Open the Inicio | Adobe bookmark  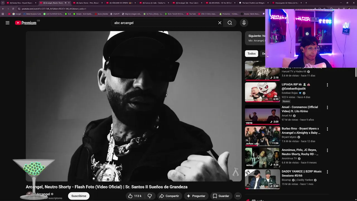tap(102, 14)
